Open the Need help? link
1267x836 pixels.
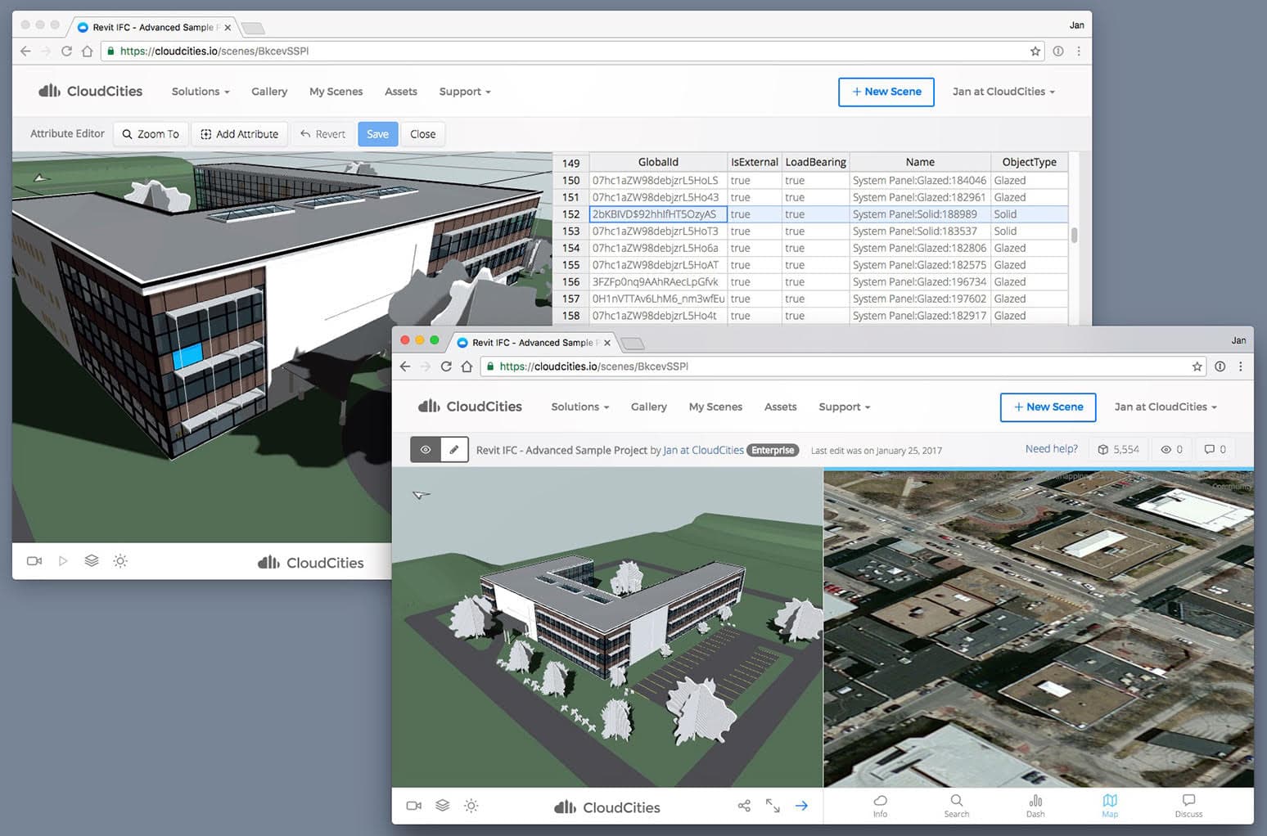point(1052,449)
